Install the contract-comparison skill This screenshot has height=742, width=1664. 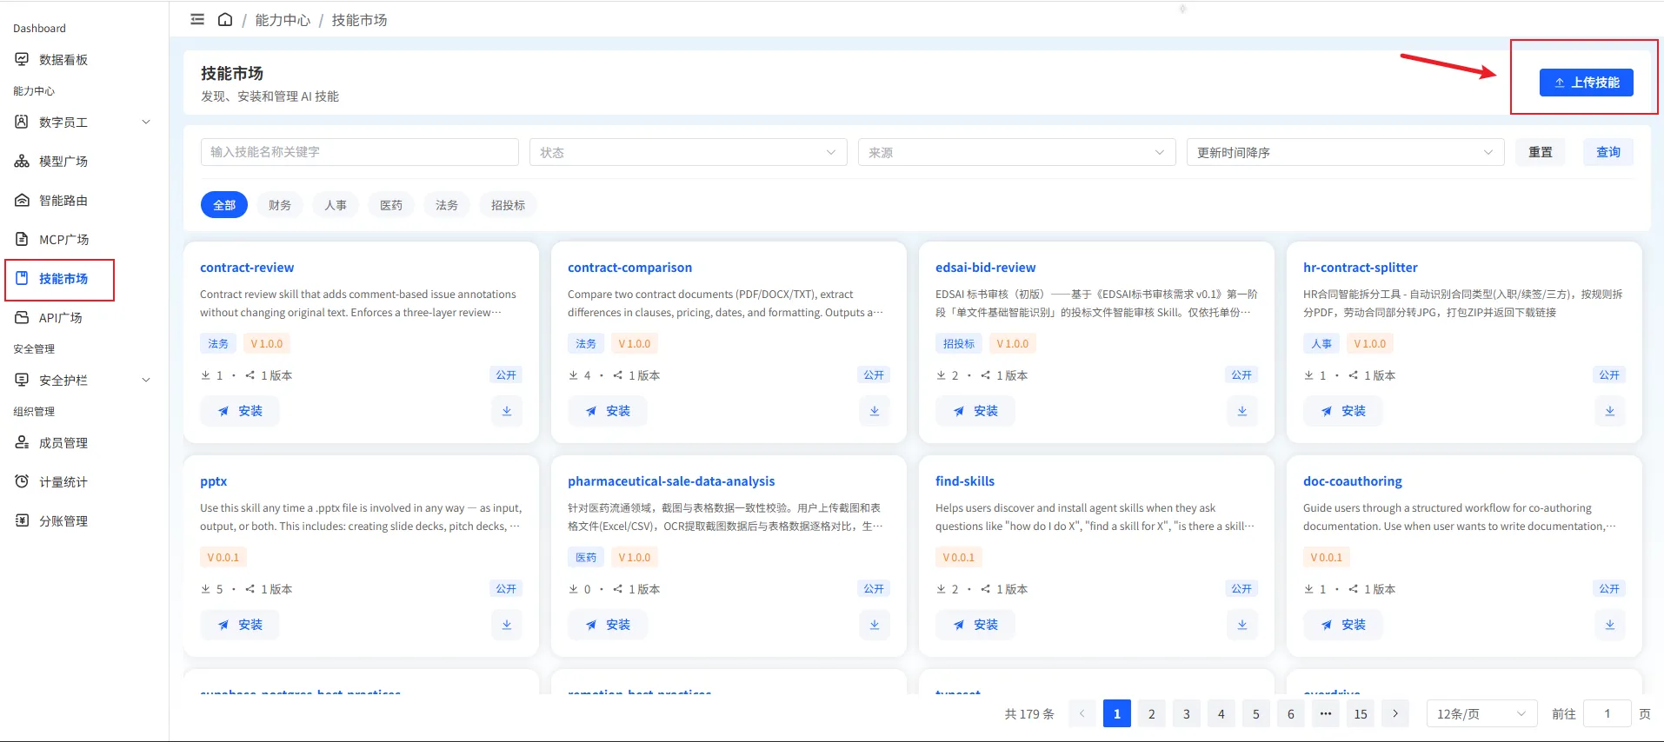pyautogui.click(x=608, y=411)
